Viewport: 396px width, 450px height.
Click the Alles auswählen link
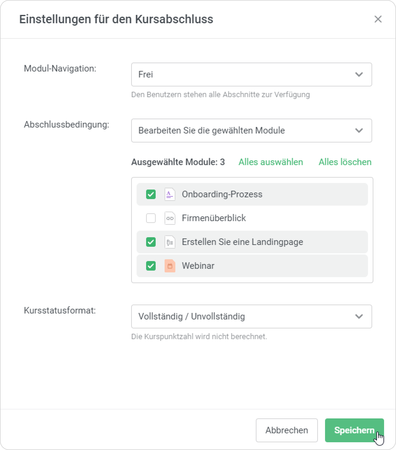pyautogui.click(x=270, y=162)
